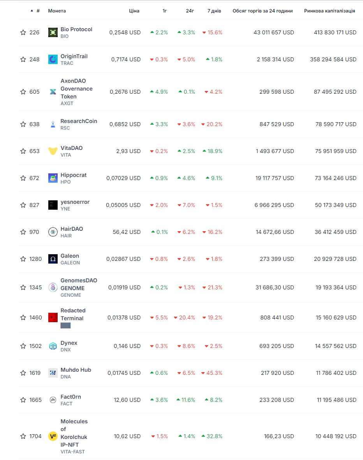Sort by Ринкова капіталізація column header
This screenshot has height=460, width=363.
(x=330, y=11)
